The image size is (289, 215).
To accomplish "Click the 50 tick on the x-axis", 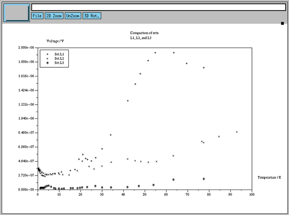I will pos(144,194).
